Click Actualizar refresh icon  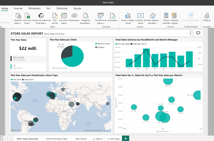113,16
